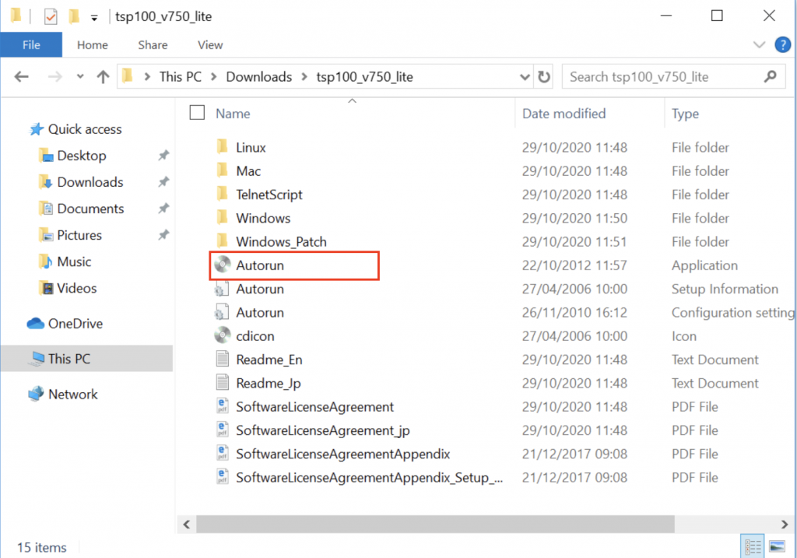
Task: Switch to Details view layout icon
Action: click(x=753, y=547)
